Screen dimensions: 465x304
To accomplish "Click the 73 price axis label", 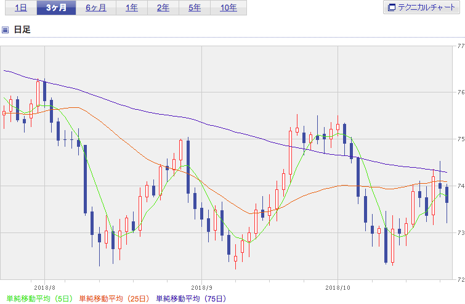I will [x=461, y=232].
